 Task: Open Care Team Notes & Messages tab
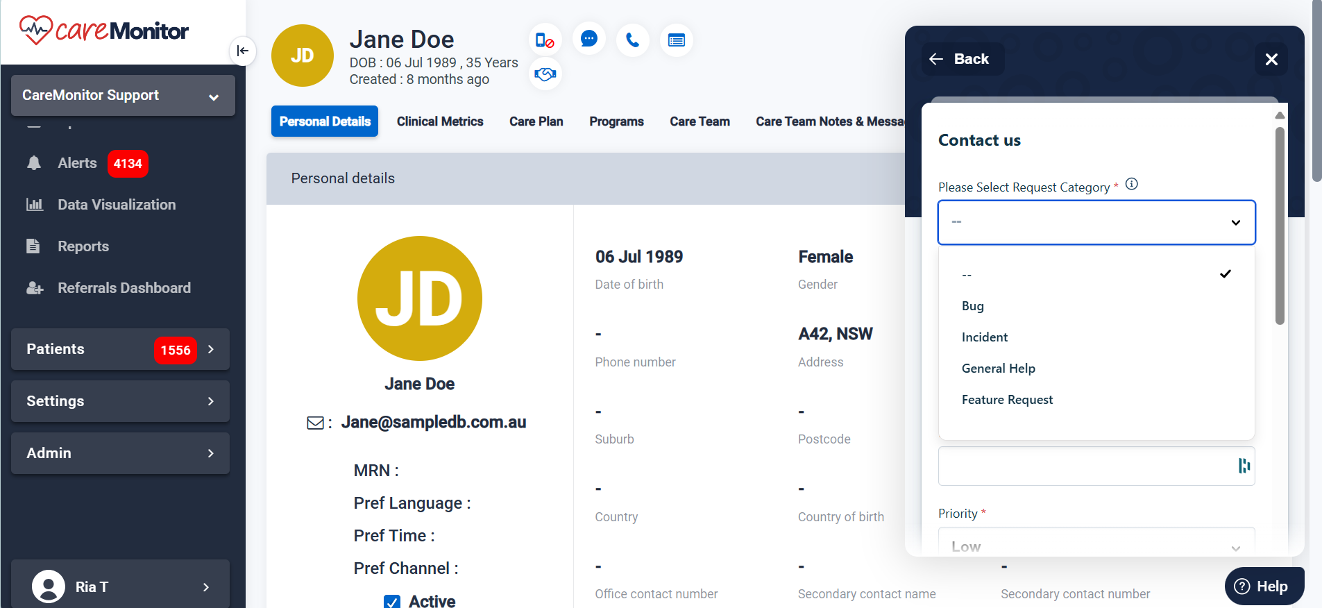(829, 121)
